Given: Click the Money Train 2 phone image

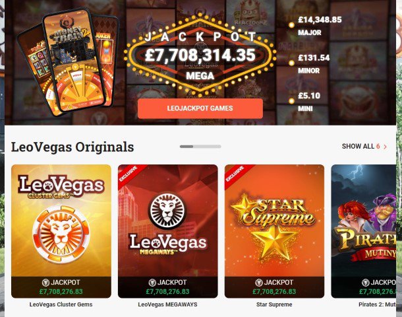Looking at the screenshot, I should pyautogui.click(x=74, y=61).
